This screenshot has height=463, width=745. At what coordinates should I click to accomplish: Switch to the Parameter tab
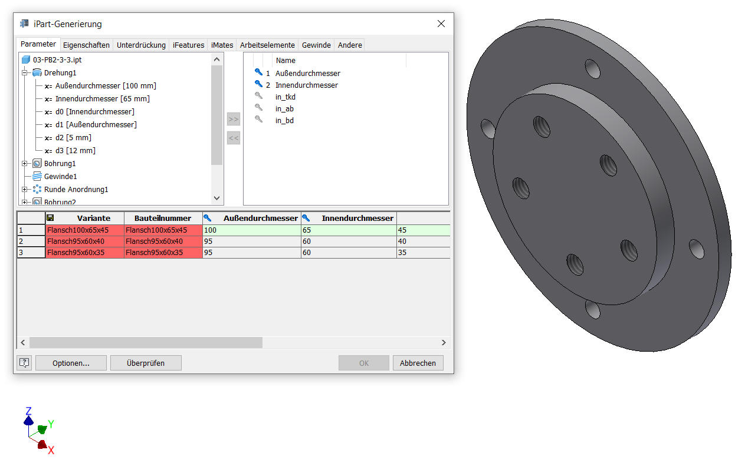tap(38, 44)
